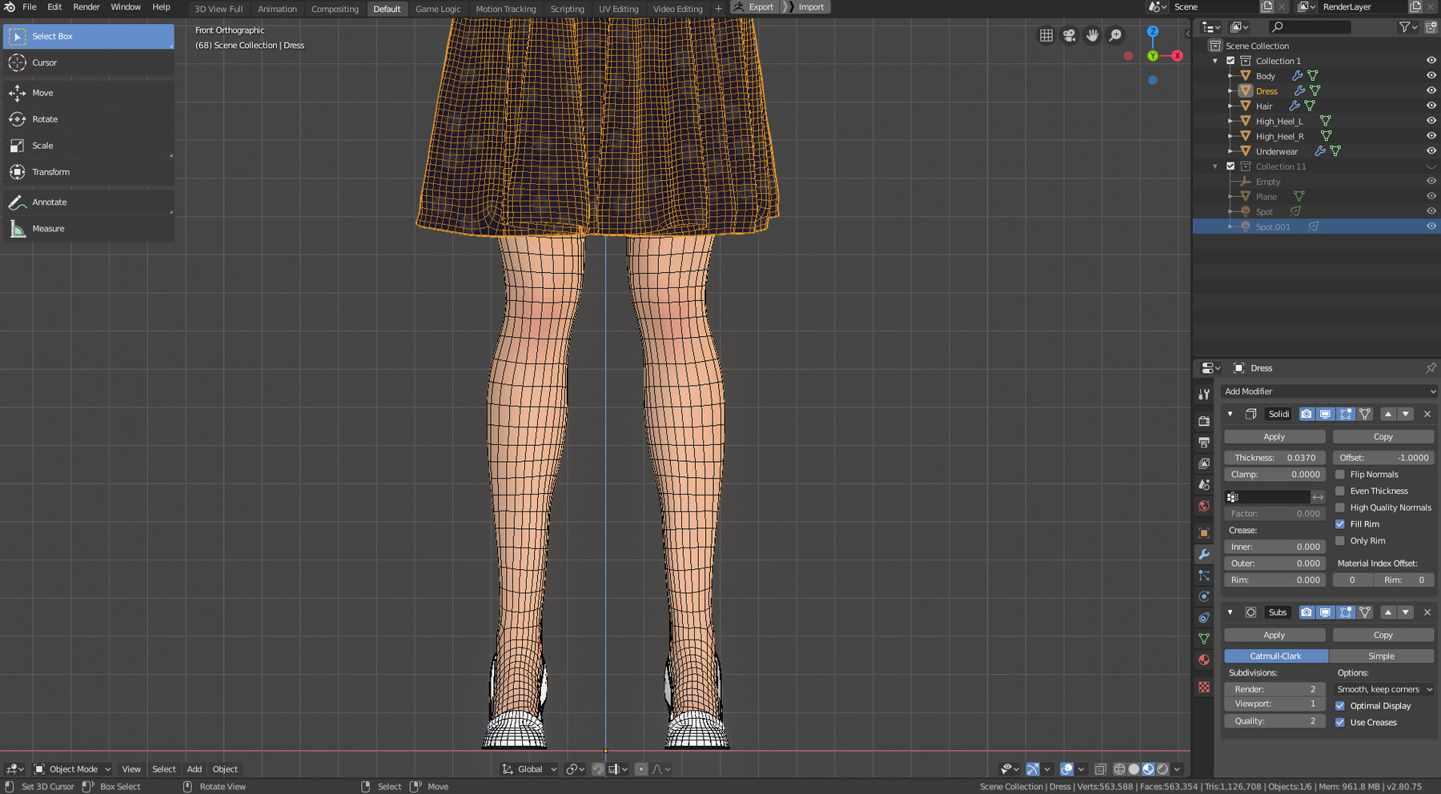
Task: Switch to the UV Editing workspace tab
Action: tap(619, 9)
